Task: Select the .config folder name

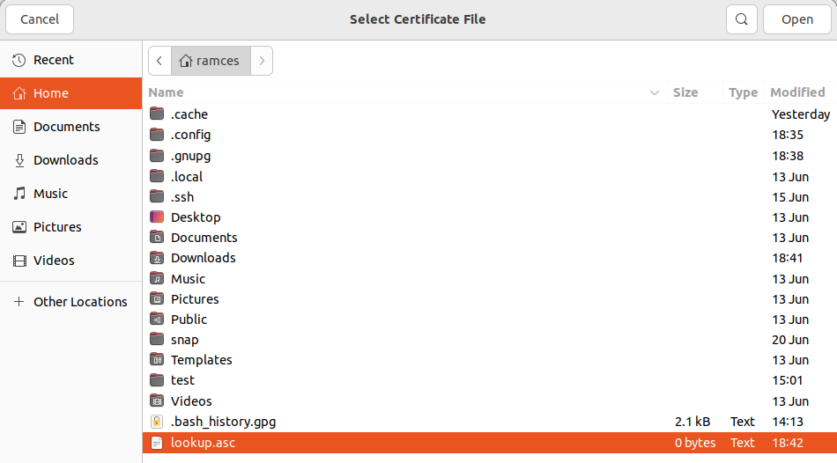Action: point(190,135)
